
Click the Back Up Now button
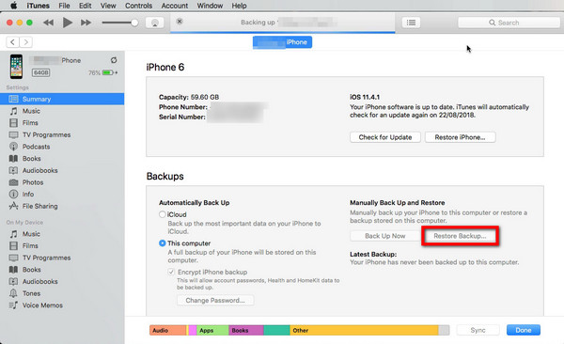(x=385, y=236)
